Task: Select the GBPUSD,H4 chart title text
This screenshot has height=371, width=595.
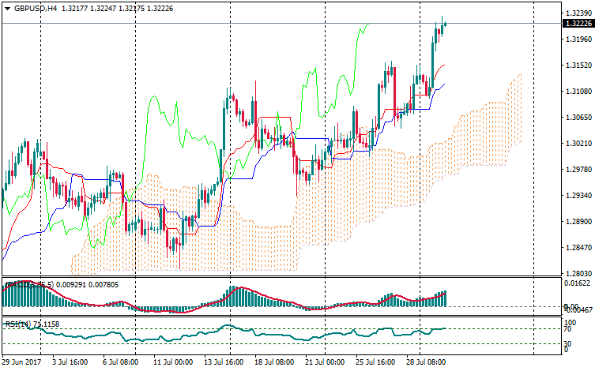Action: [36, 8]
